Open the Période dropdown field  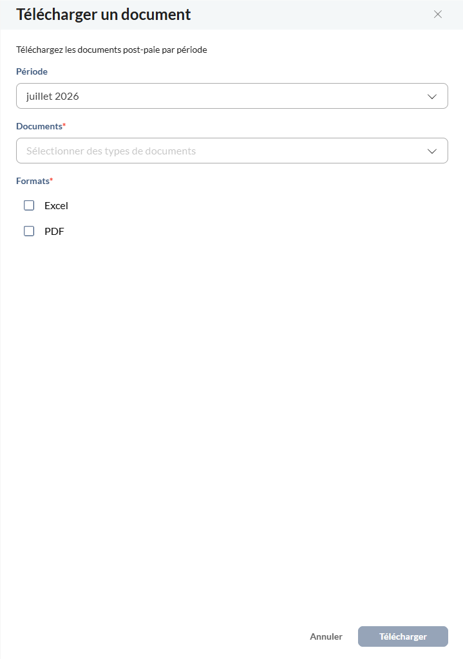(x=232, y=96)
